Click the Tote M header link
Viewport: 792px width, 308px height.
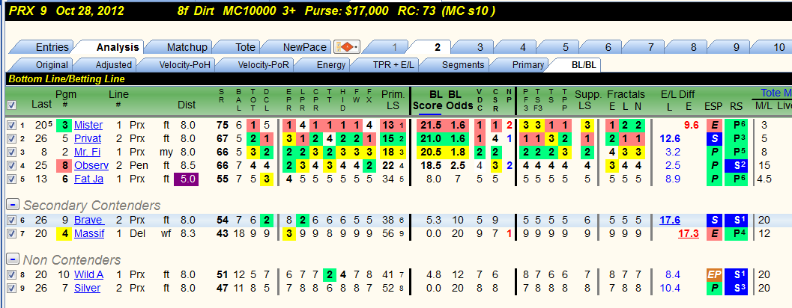click(x=776, y=93)
